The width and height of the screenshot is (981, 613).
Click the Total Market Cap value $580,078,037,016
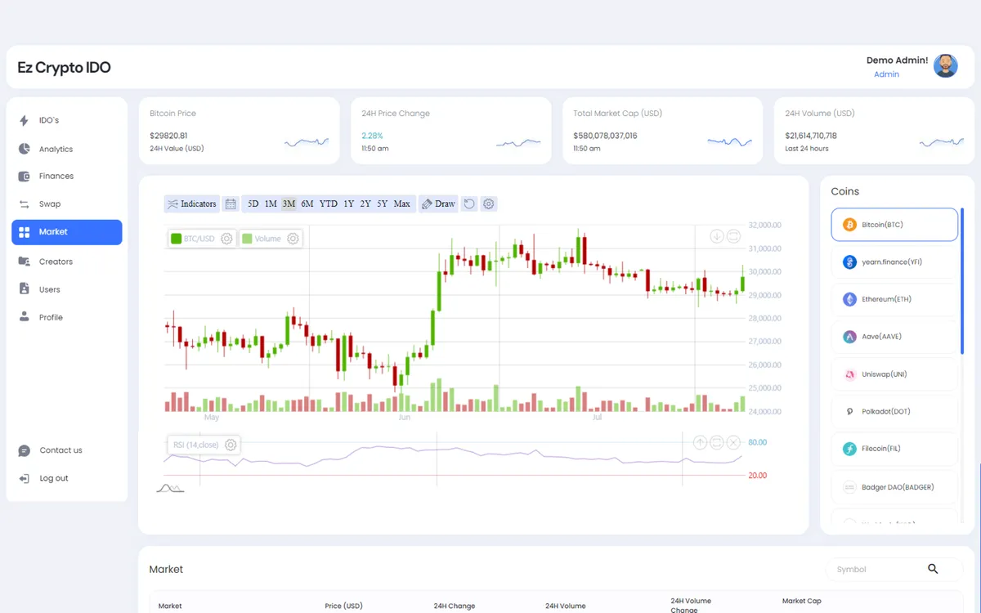tap(605, 136)
